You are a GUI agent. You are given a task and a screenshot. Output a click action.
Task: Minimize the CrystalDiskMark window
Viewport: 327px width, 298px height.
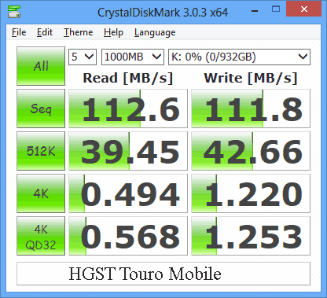click(255, 10)
